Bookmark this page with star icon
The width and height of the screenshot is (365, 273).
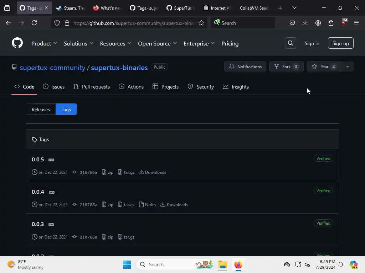pos(201,23)
